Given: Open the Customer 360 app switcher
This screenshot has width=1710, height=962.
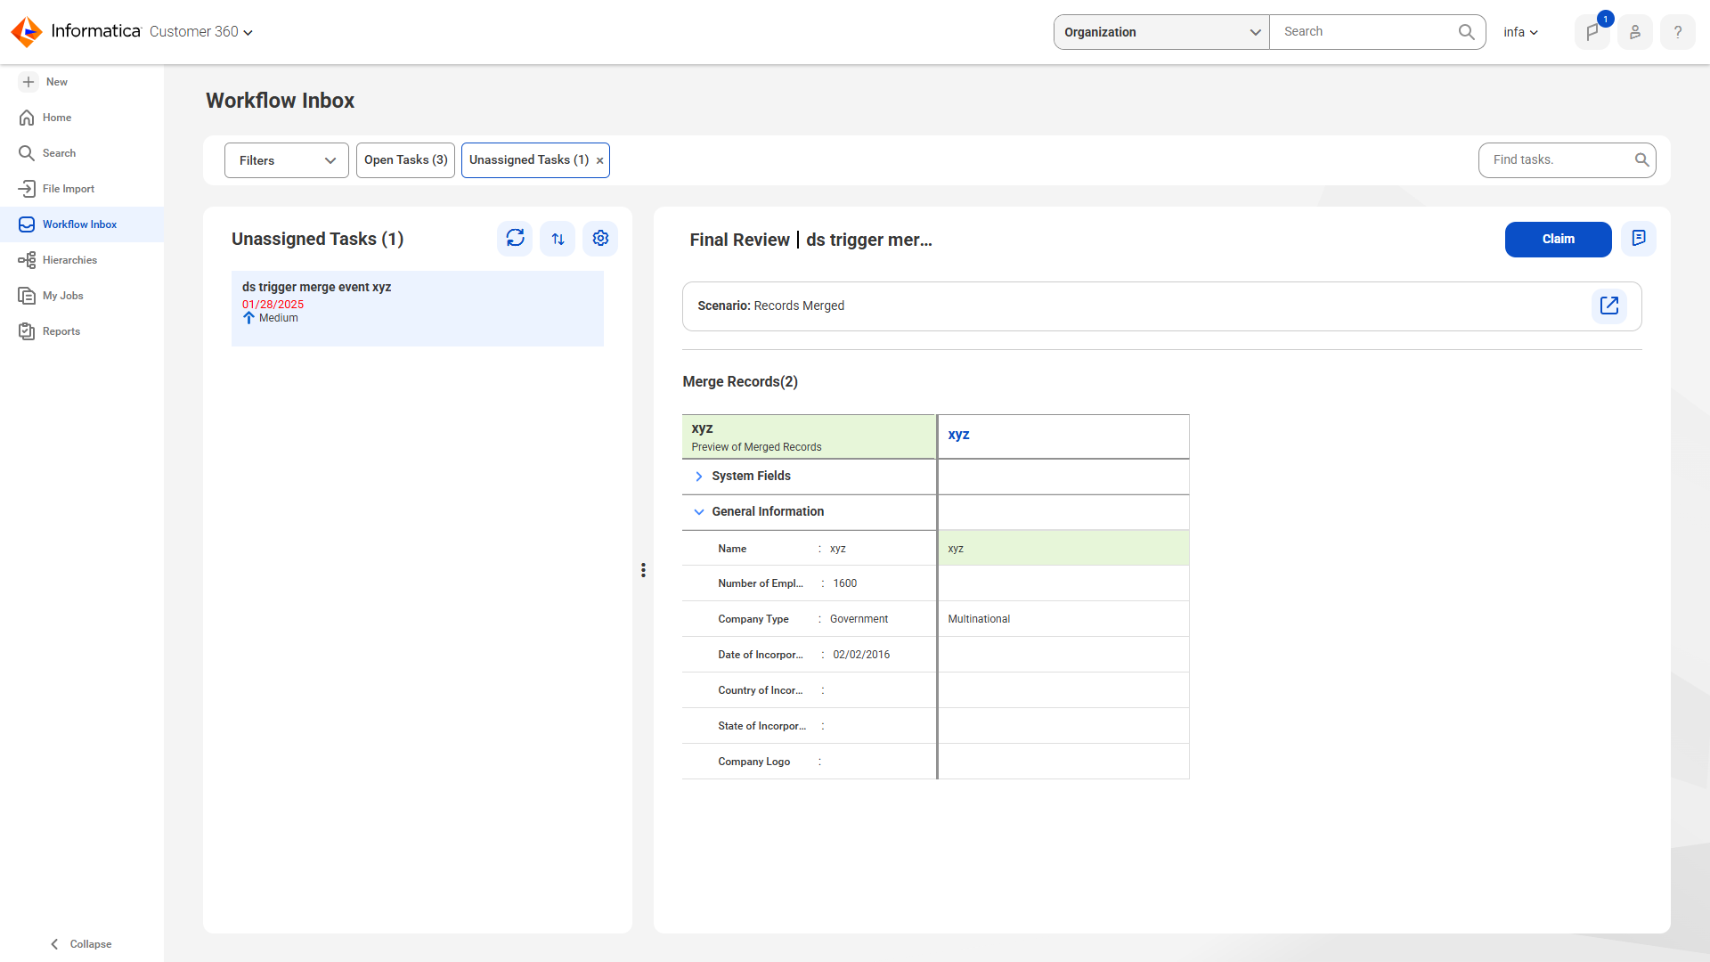Looking at the screenshot, I should pos(201,32).
